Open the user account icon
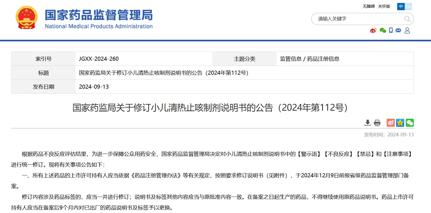Image resolution: width=431 pixels, height=213 pixels. [407, 31]
